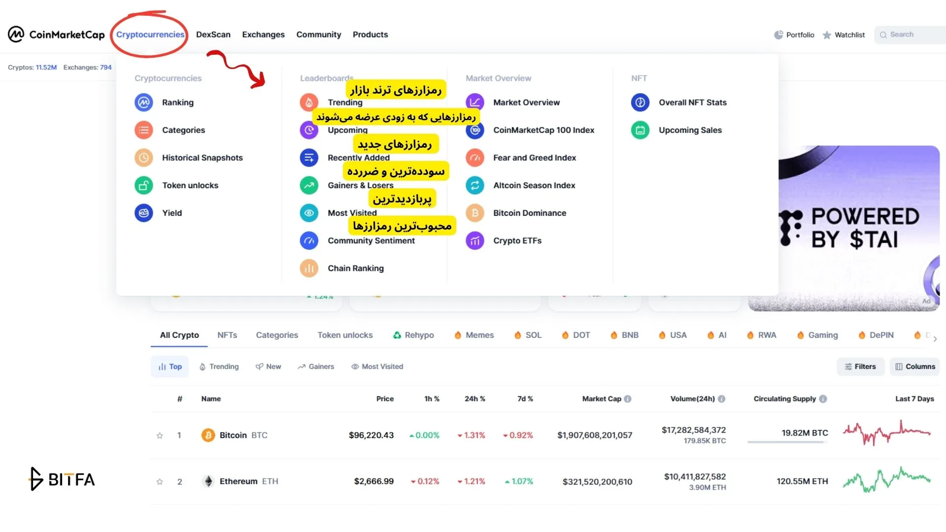Open the Ranking icon in Cryptocurrencies menu
This screenshot has width=946, height=532.
[x=144, y=102]
